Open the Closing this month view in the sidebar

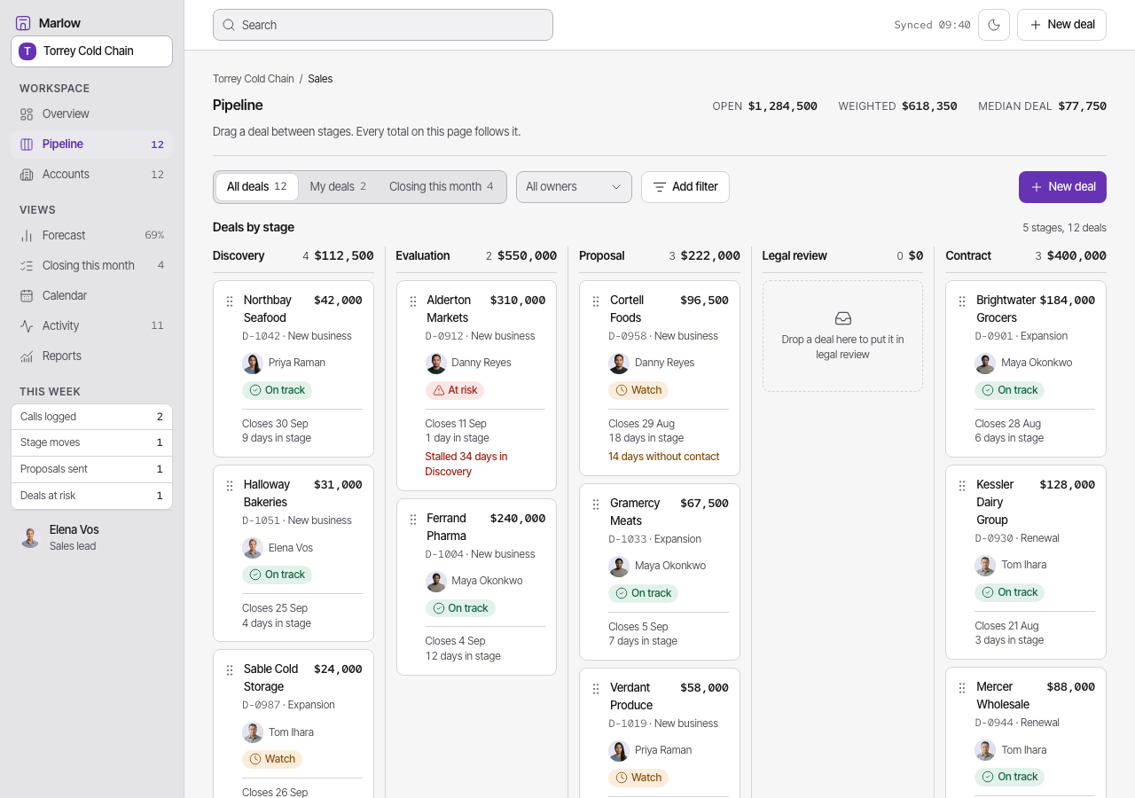[91, 266]
